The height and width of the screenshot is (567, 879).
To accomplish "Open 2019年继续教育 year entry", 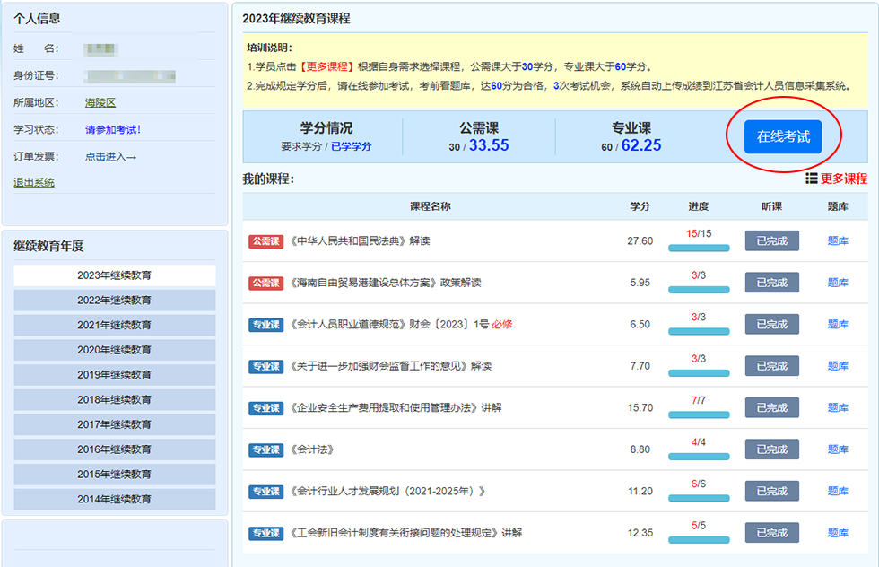I will point(114,375).
